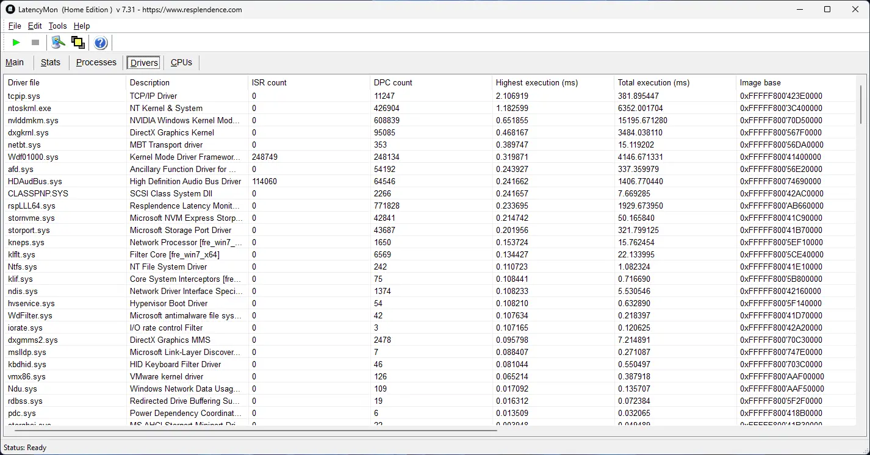Sort by the Driver file column header
Image resolution: width=870 pixels, height=455 pixels.
[x=65, y=82]
